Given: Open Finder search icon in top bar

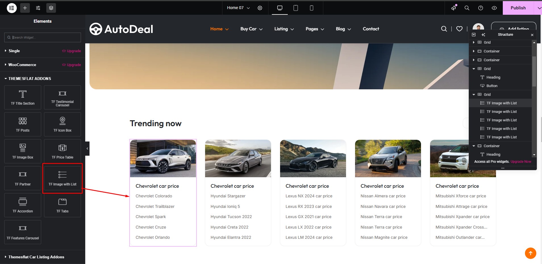Looking at the screenshot, I should point(467,8).
